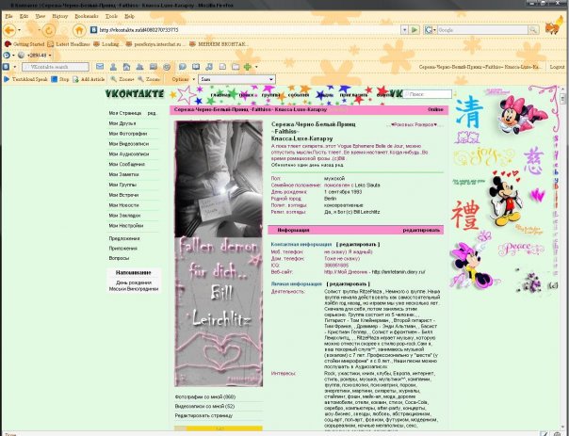Click the green plus icon in VKontakte toolbar
This screenshot has height=436, width=569.
(x=248, y=66)
